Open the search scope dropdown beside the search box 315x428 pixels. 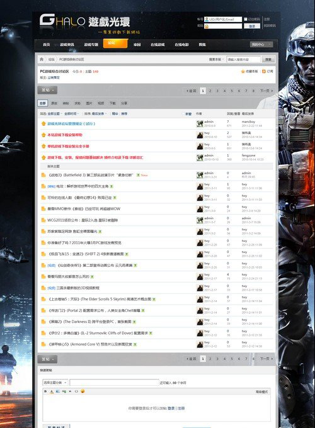[216, 59]
